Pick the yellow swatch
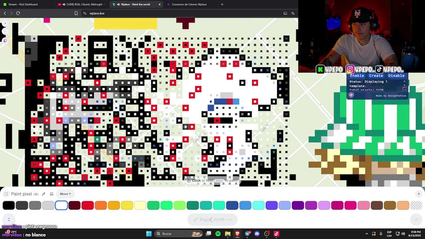The height and width of the screenshot is (239, 425). (x=127, y=205)
